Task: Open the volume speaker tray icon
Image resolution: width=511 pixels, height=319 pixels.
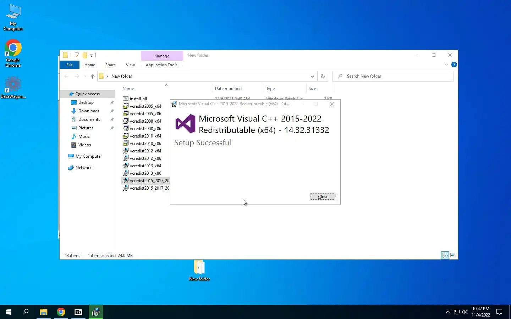Action: (x=465, y=312)
